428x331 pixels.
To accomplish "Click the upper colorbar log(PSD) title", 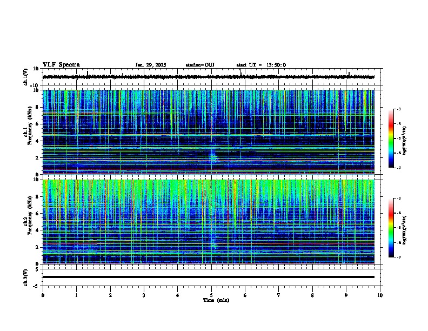I will point(405,141).
